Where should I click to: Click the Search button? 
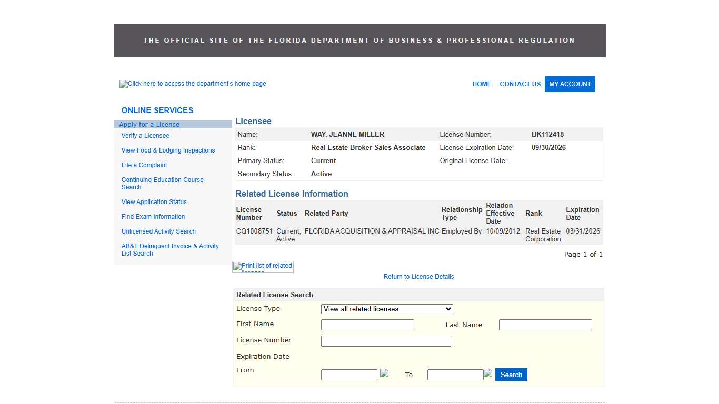[511, 375]
